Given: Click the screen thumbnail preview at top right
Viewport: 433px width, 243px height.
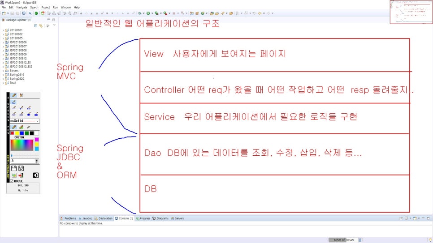Looking at the screenshot, I should [x=411, y=12].
